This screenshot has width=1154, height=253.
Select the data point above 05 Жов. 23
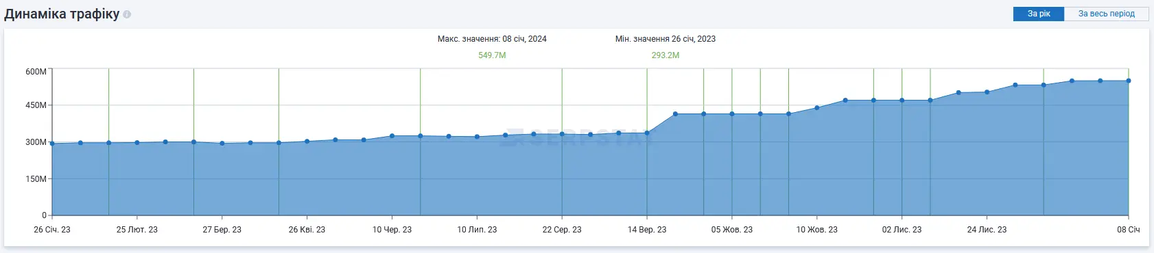(732, 114)
